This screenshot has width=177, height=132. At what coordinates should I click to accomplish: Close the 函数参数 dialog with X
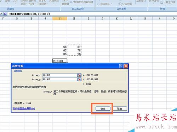point(126,66)
